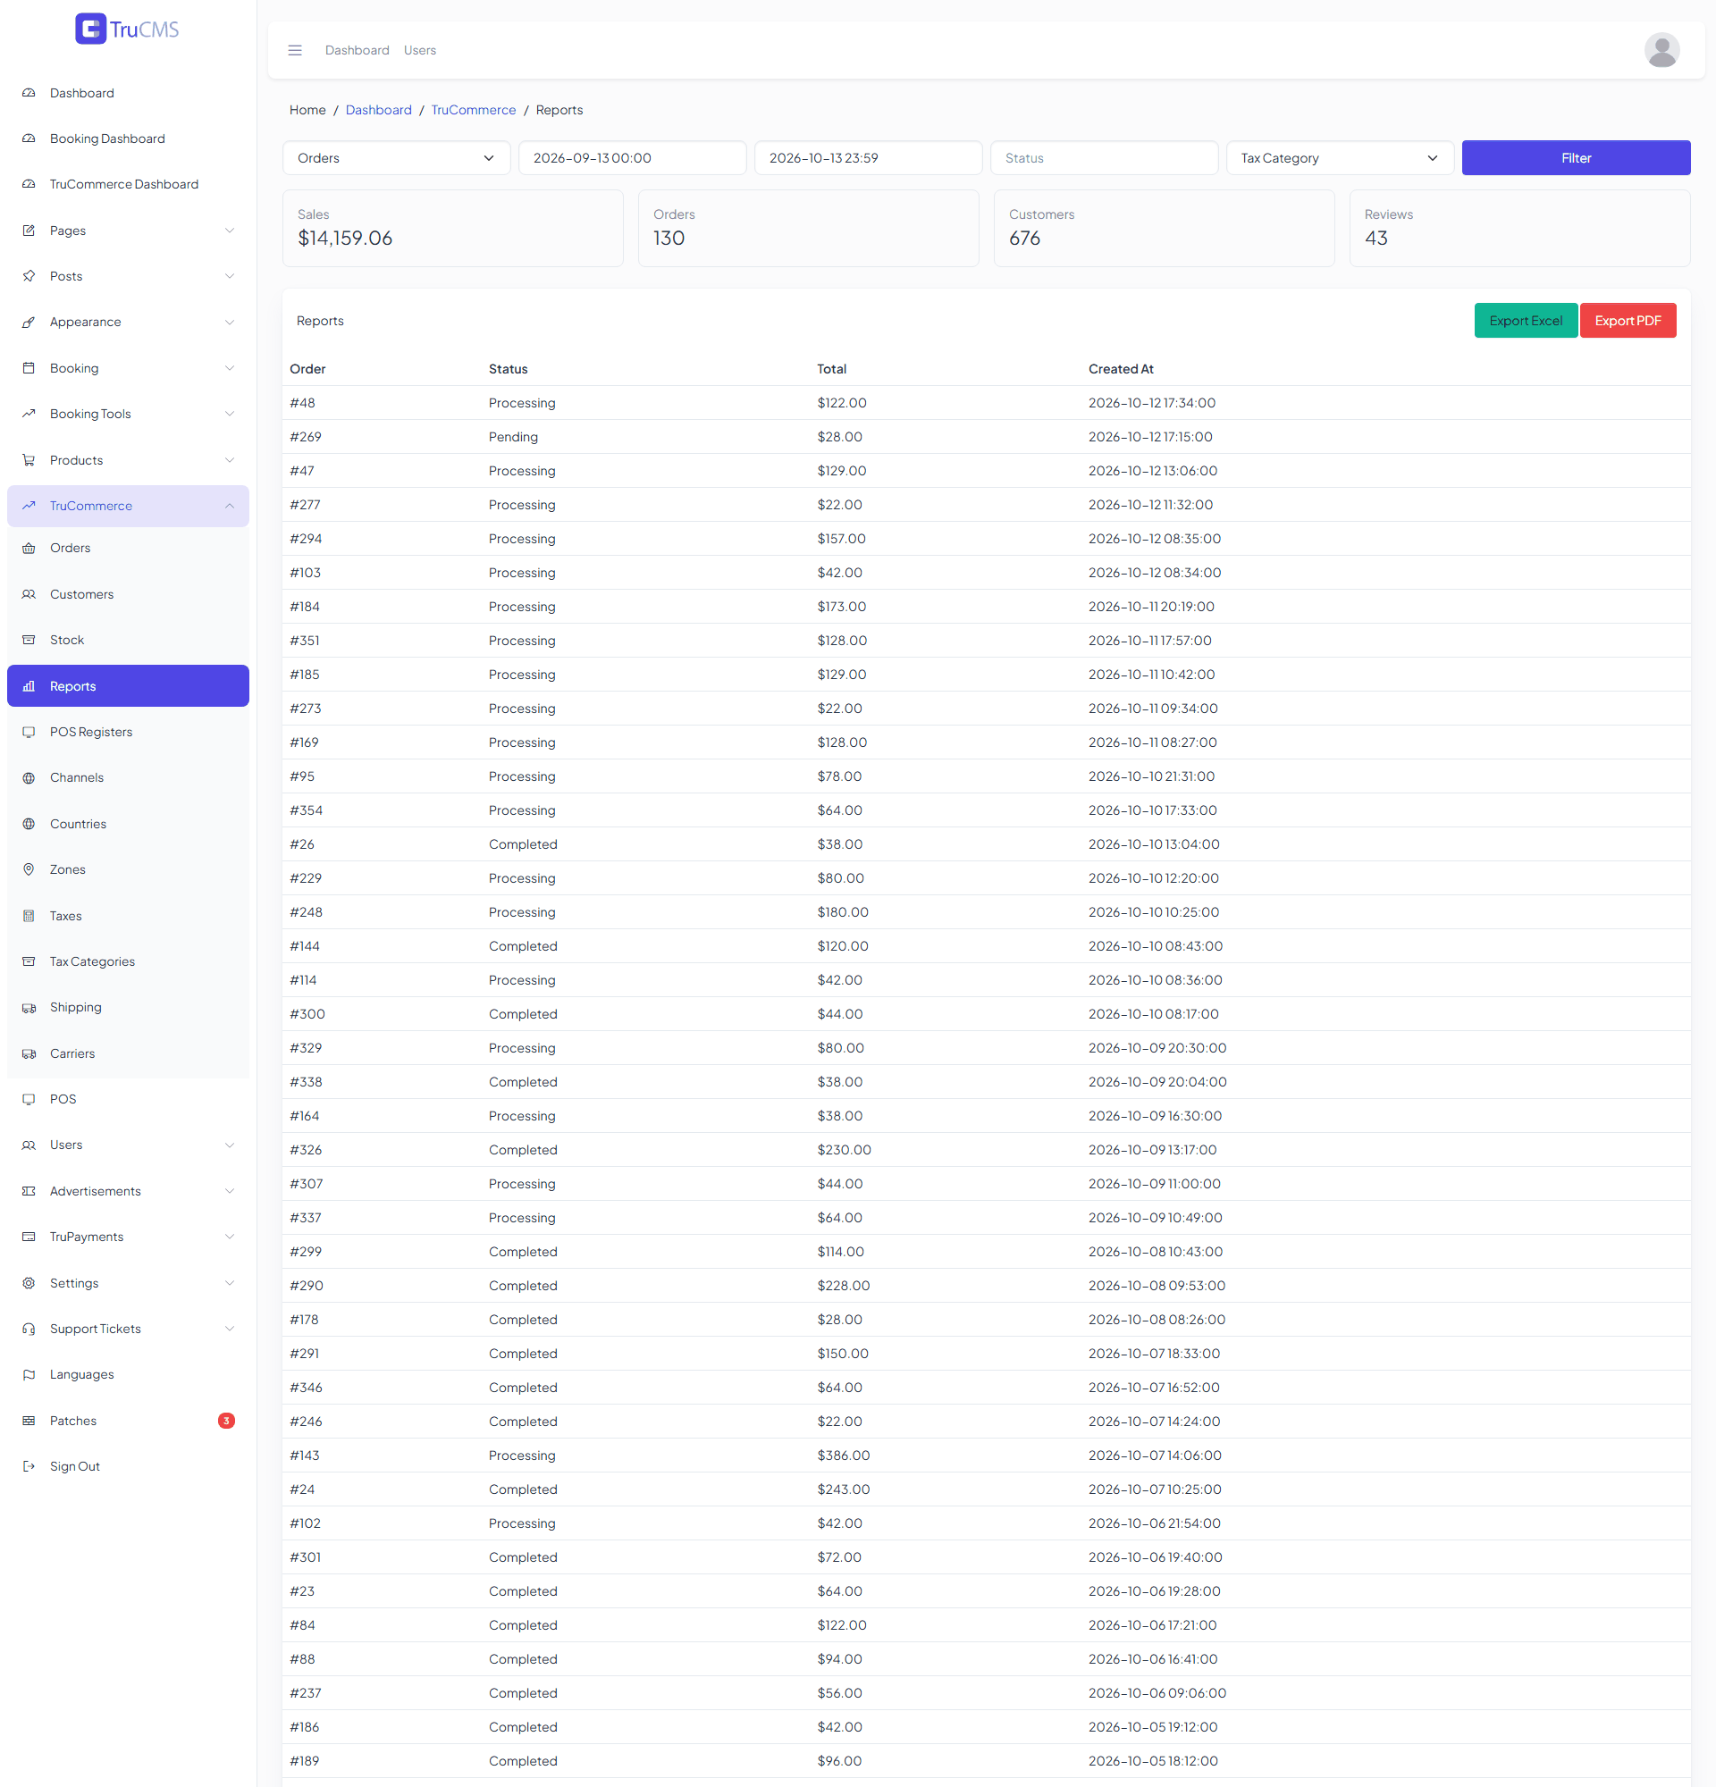Screen dimensions: 1716x1787
Task: Click the end date field 2026-10-13 23:59
Action: pyautogui.click(x=868, y=158)
